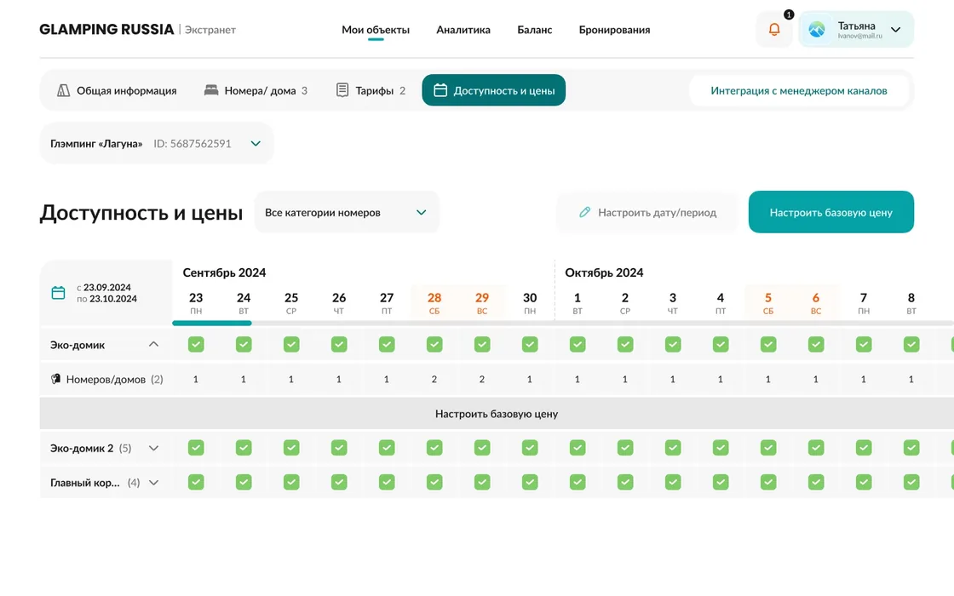
Task: Expand the Эко-домик 2 row
Action: [154, 448]
